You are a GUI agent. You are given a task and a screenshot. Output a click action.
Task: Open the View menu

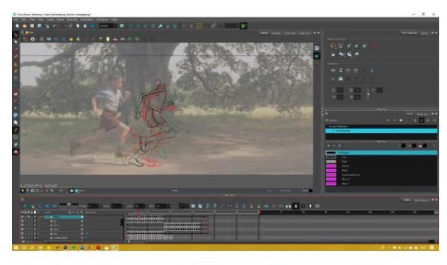(33, 20)
